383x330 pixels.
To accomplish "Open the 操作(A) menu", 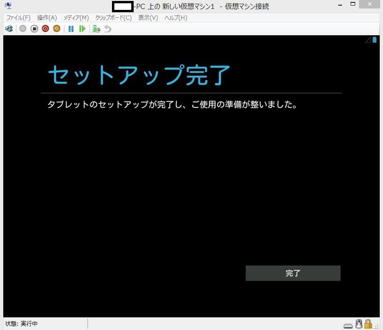I will [47, 18].
